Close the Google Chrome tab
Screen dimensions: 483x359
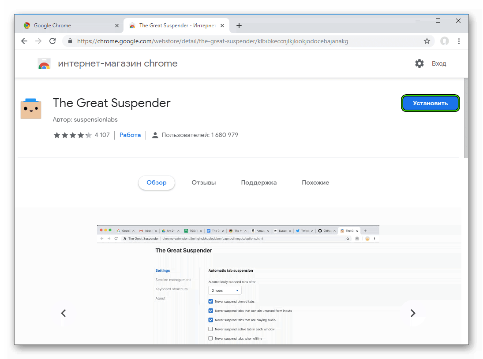(x=117, y=26)
